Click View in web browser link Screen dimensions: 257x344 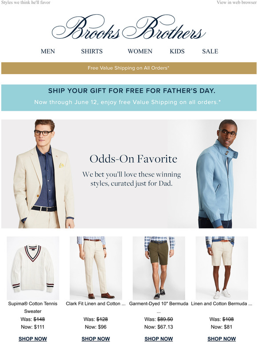coord(237,2)
